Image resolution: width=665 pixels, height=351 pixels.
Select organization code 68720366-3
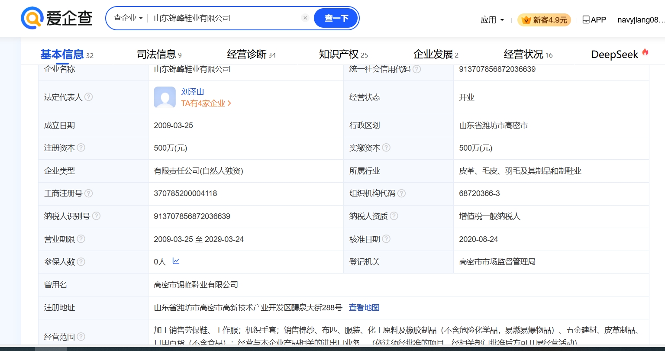pyautogui.click(x=479, y=193)
